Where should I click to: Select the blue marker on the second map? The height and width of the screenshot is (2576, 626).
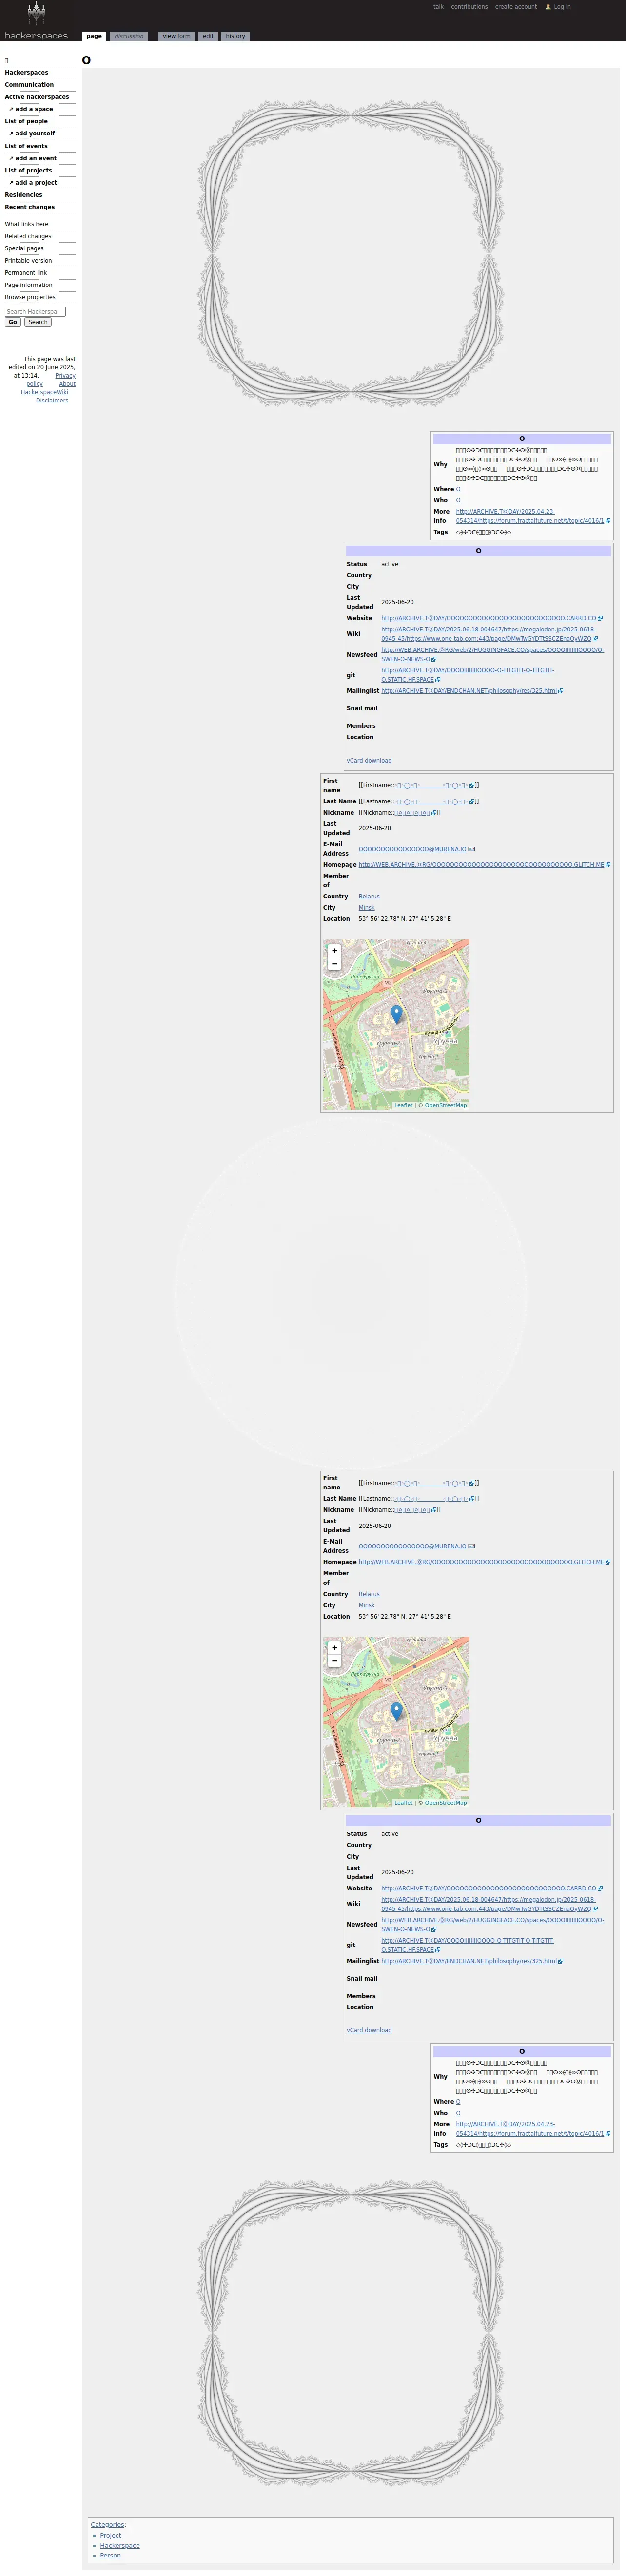coord(396,1711)
